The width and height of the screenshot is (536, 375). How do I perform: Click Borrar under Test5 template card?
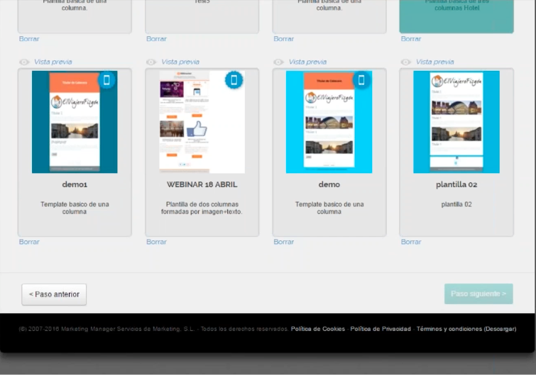[157, 38]
